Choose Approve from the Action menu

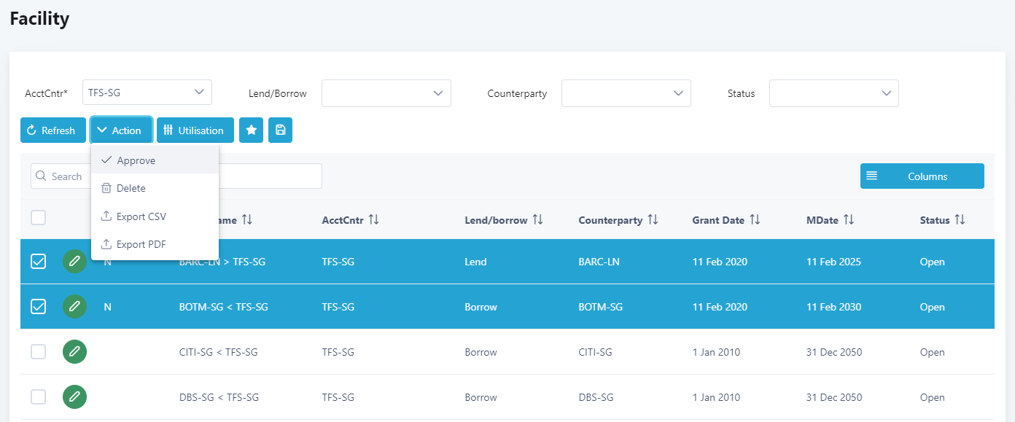pos(155,160)
